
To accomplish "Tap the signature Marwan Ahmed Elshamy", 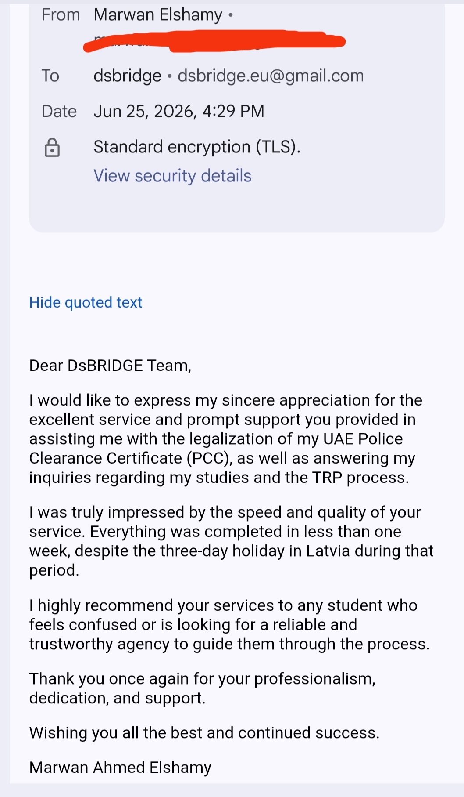I will coord(120,768).
